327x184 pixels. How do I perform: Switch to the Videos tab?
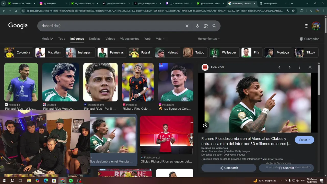[x=110, y=39]
